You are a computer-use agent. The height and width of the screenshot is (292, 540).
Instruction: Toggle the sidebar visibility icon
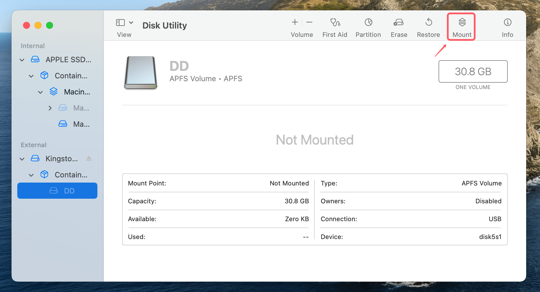click(x=121, y=22)
